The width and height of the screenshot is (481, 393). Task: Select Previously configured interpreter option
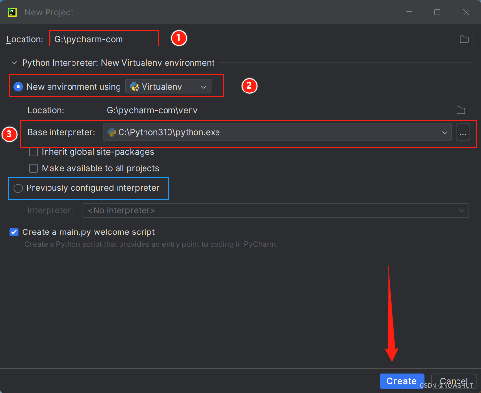(18, 188)
